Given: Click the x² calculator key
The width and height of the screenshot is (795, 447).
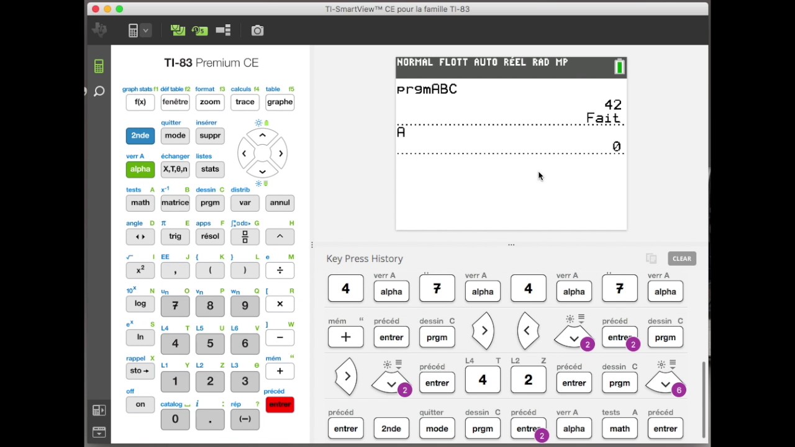Looking at the screenshot, I should (x=140, y=270).
